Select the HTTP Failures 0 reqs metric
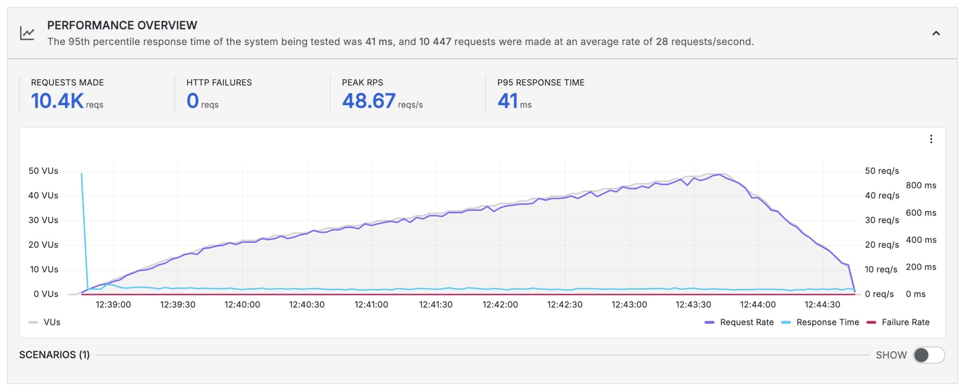 [193, 101]
